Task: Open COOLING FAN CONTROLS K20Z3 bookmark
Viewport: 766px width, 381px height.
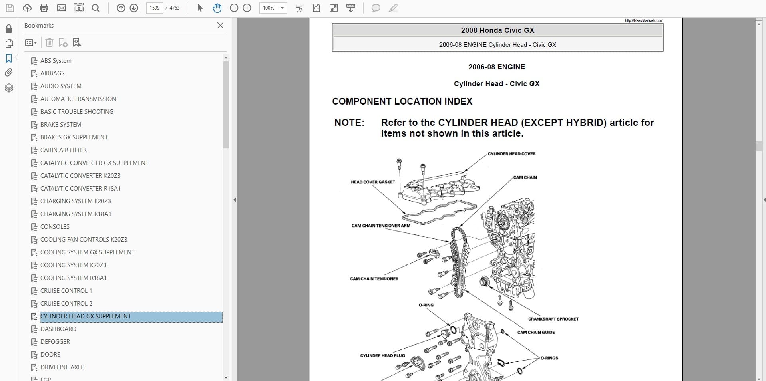Action: pos(84,240)
